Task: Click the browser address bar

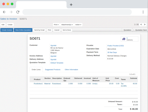Action: (x=77, y=12)
